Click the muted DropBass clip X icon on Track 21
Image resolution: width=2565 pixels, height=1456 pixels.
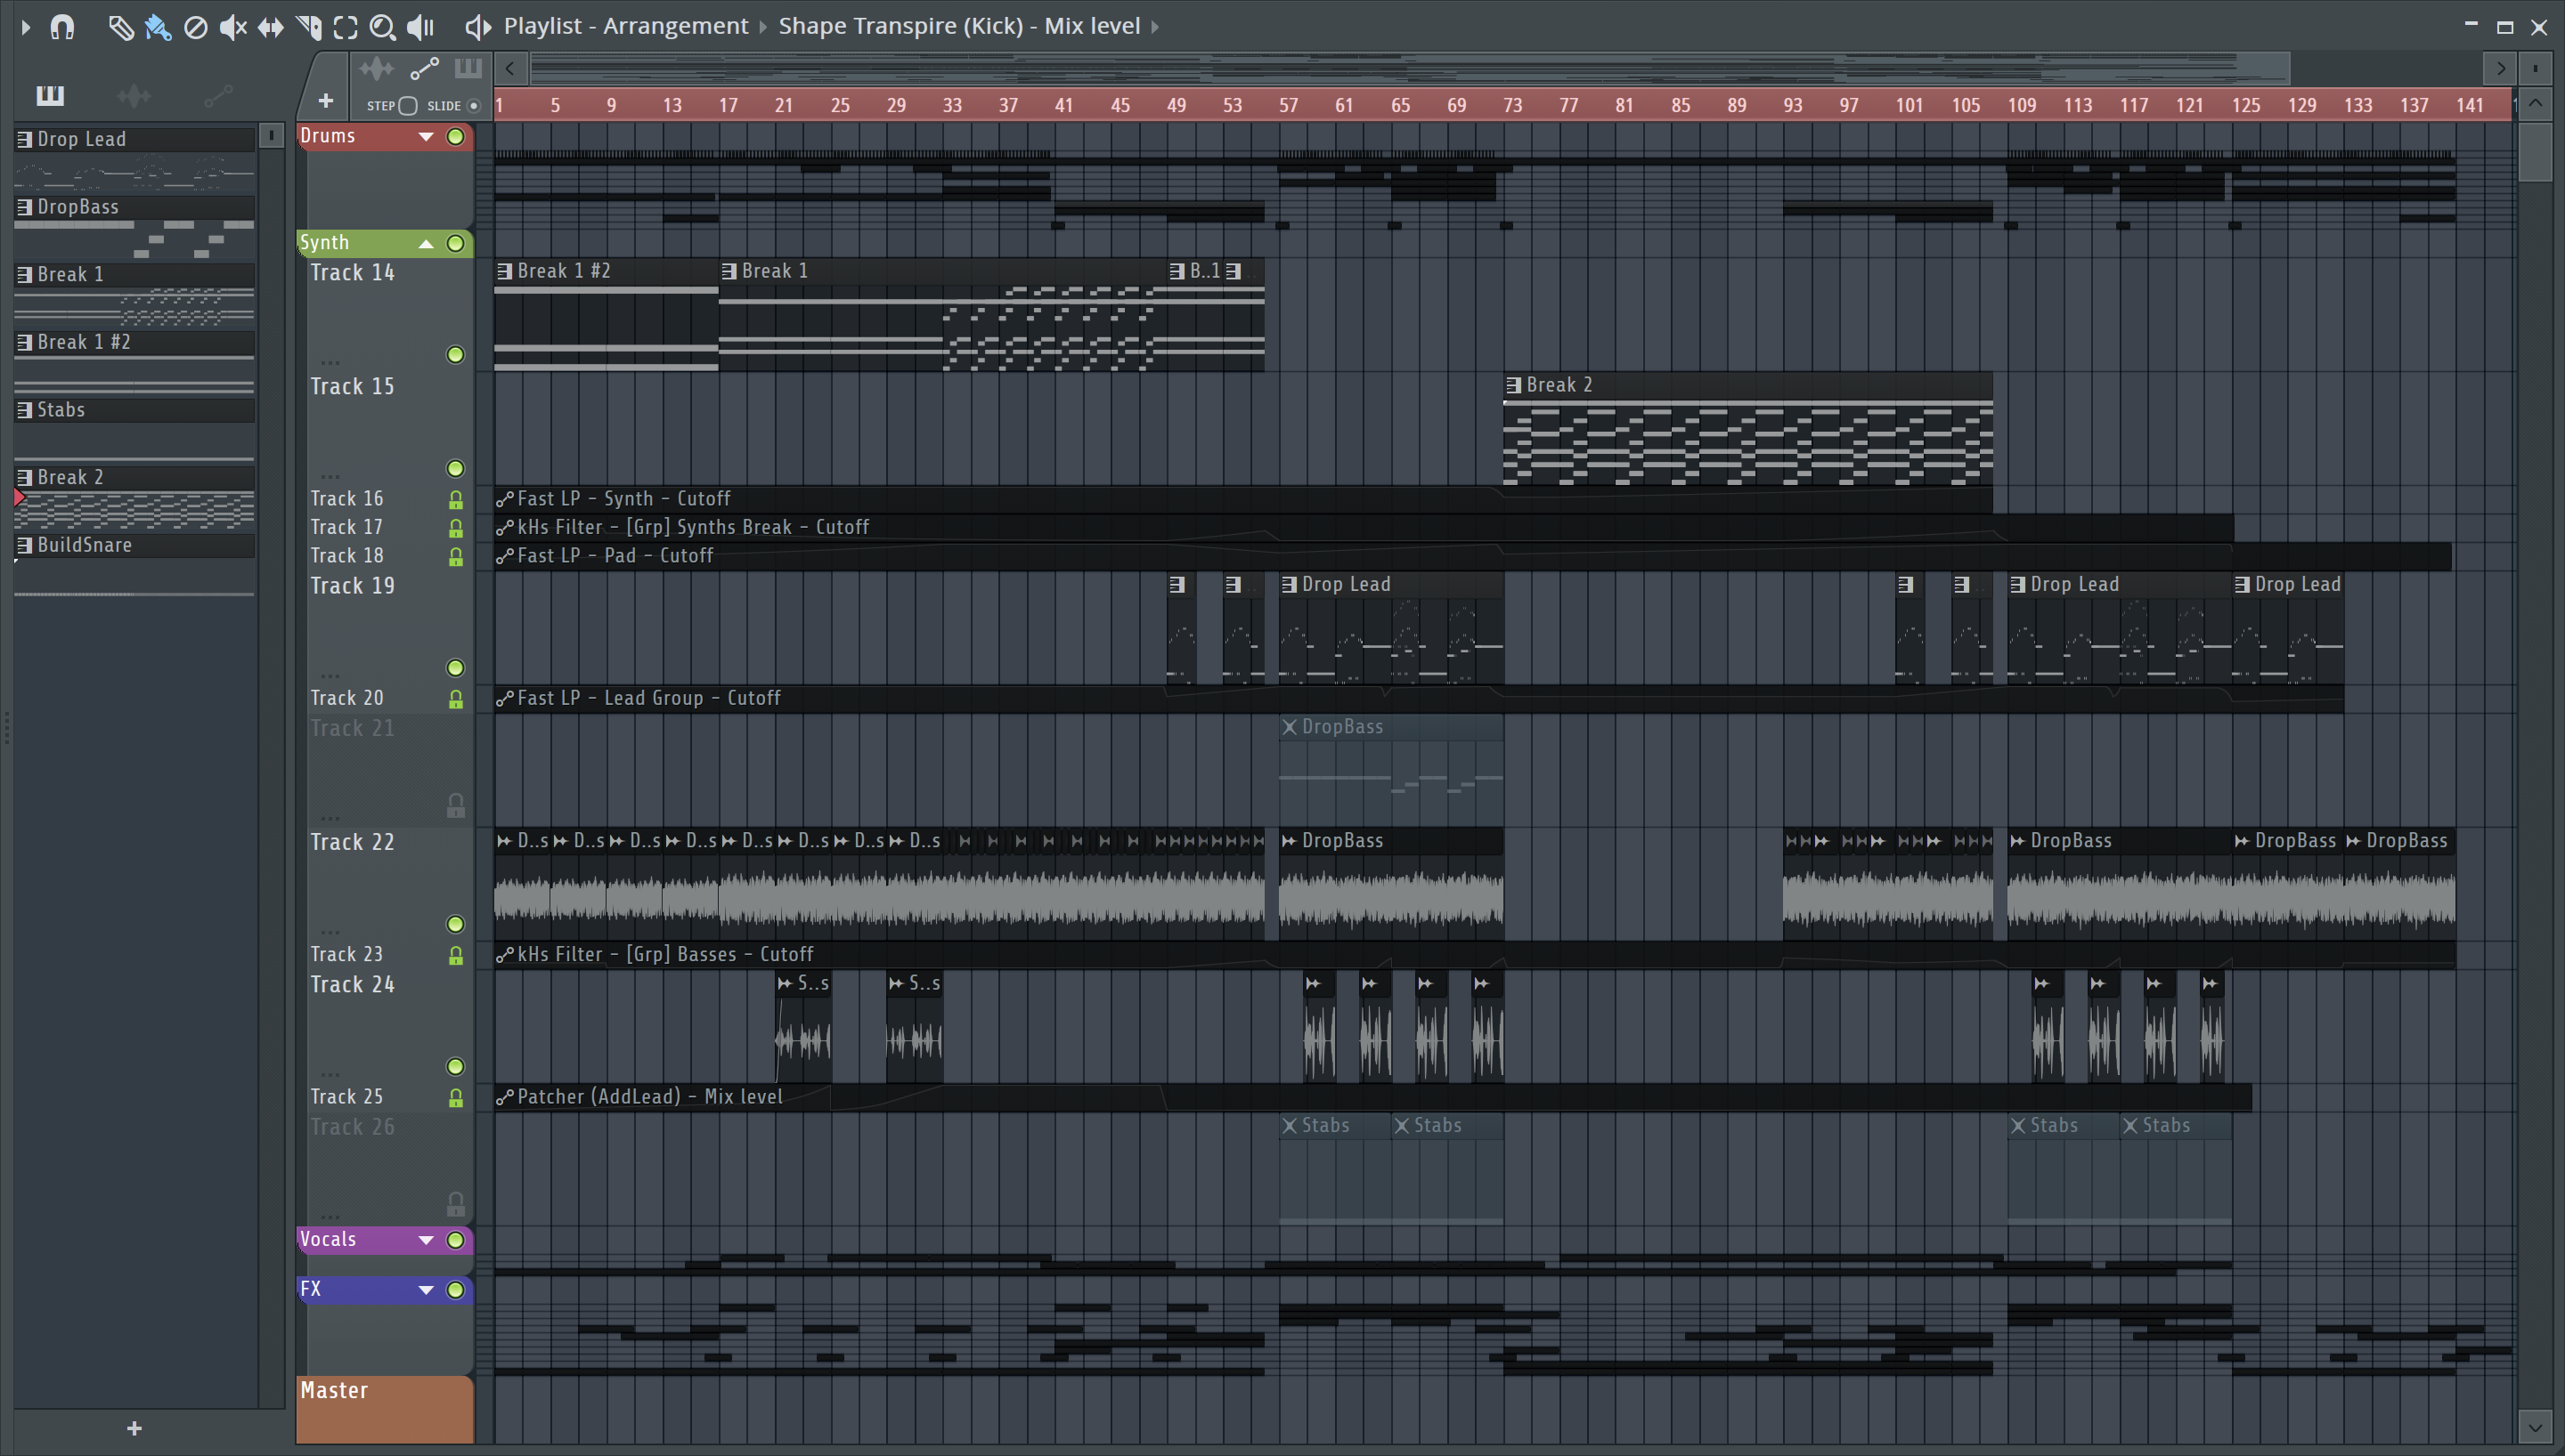coord(1290,727)
